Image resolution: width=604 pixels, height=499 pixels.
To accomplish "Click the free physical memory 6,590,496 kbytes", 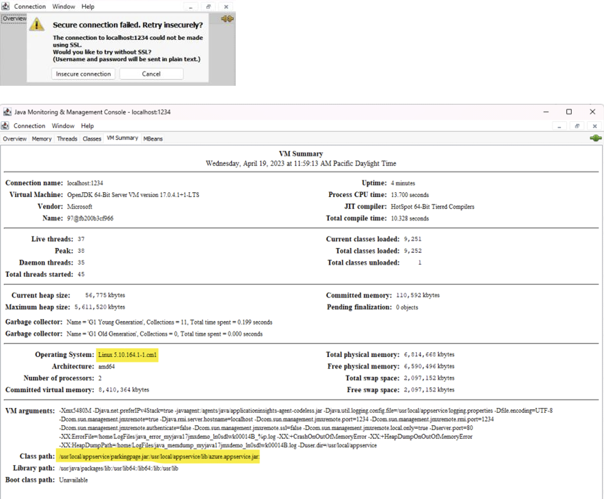I will click(x=429, y=366).
